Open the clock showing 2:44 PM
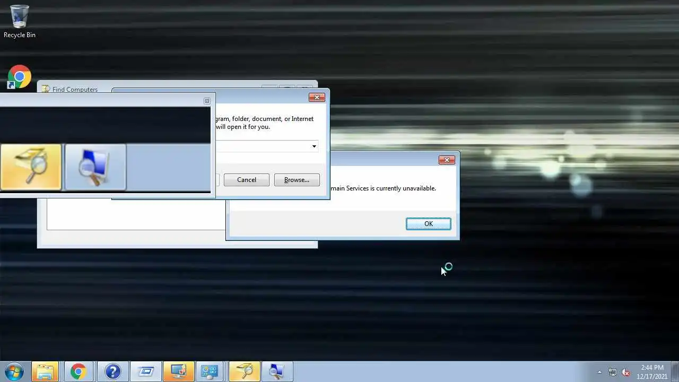Image resolution: width=679 pixels, height=382 pixels. (652, 372)
